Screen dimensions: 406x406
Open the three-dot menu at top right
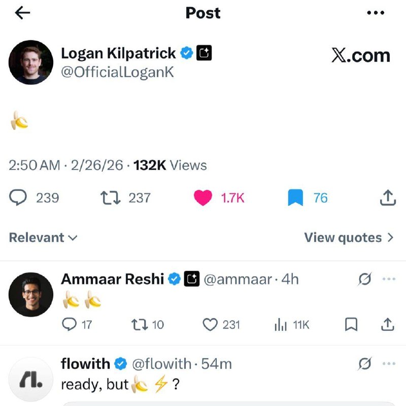[375, 13]
